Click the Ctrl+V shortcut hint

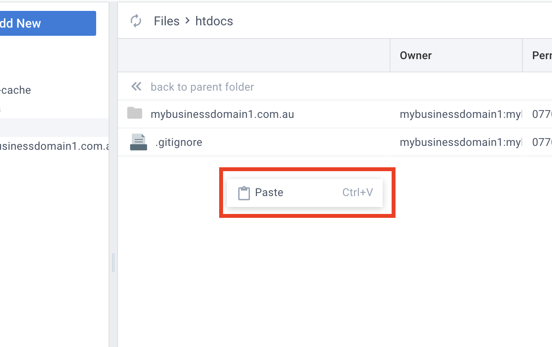pyautogui.click(x=357, y=193)
